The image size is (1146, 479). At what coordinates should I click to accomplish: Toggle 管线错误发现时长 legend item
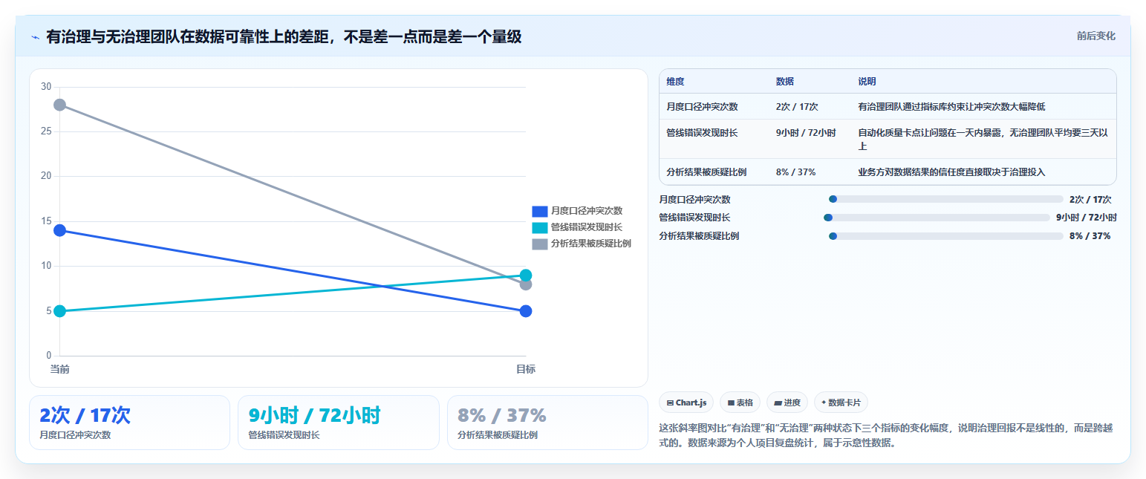(577, 227)
